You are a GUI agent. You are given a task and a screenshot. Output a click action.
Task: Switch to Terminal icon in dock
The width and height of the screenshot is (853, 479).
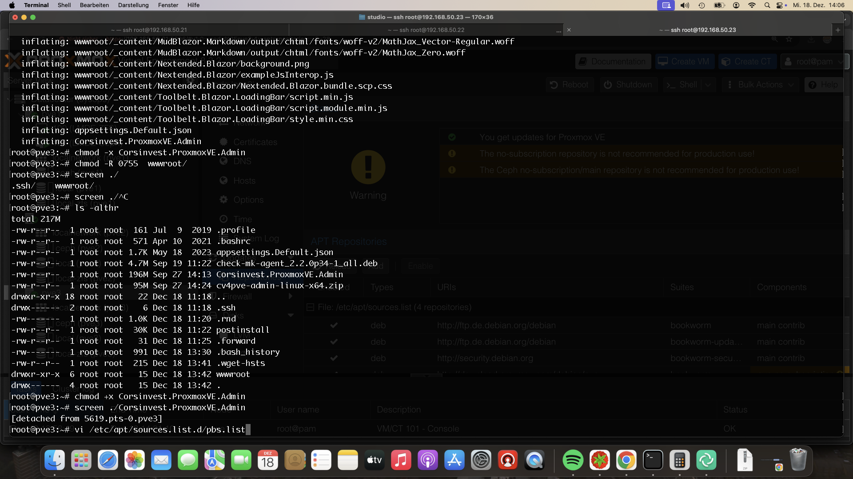(x=653, y=460)
